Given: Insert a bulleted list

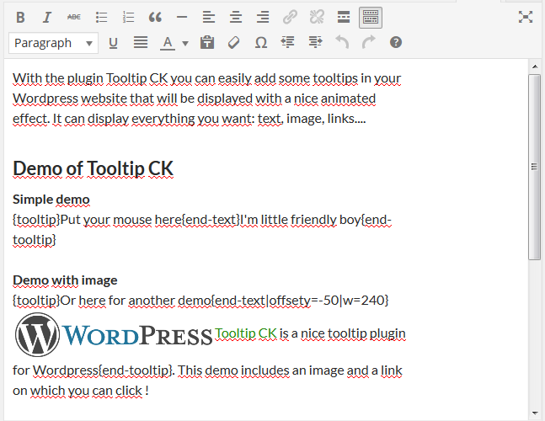Looking at the screenshot, I should click(101, 17).
